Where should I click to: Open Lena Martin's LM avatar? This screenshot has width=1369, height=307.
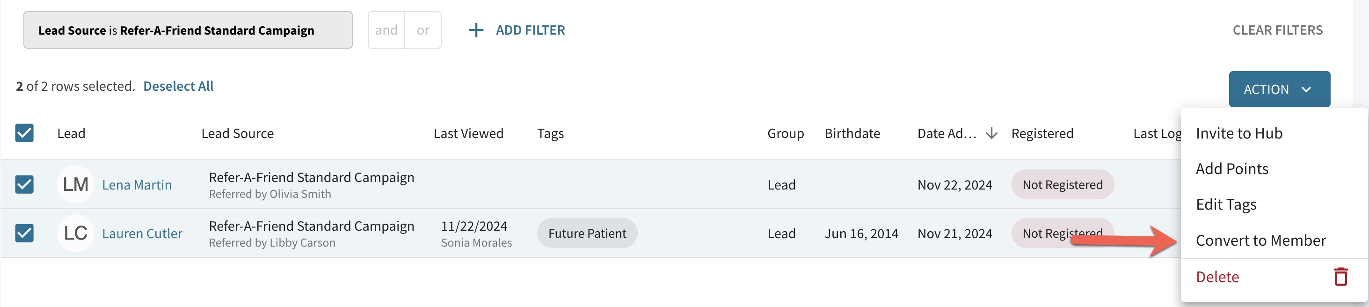pos(75,184)
